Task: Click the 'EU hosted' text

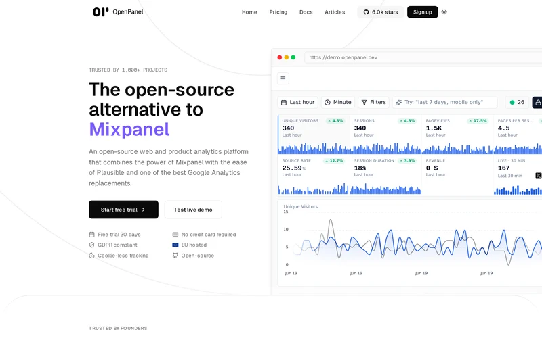Action: tap(194, 245)
